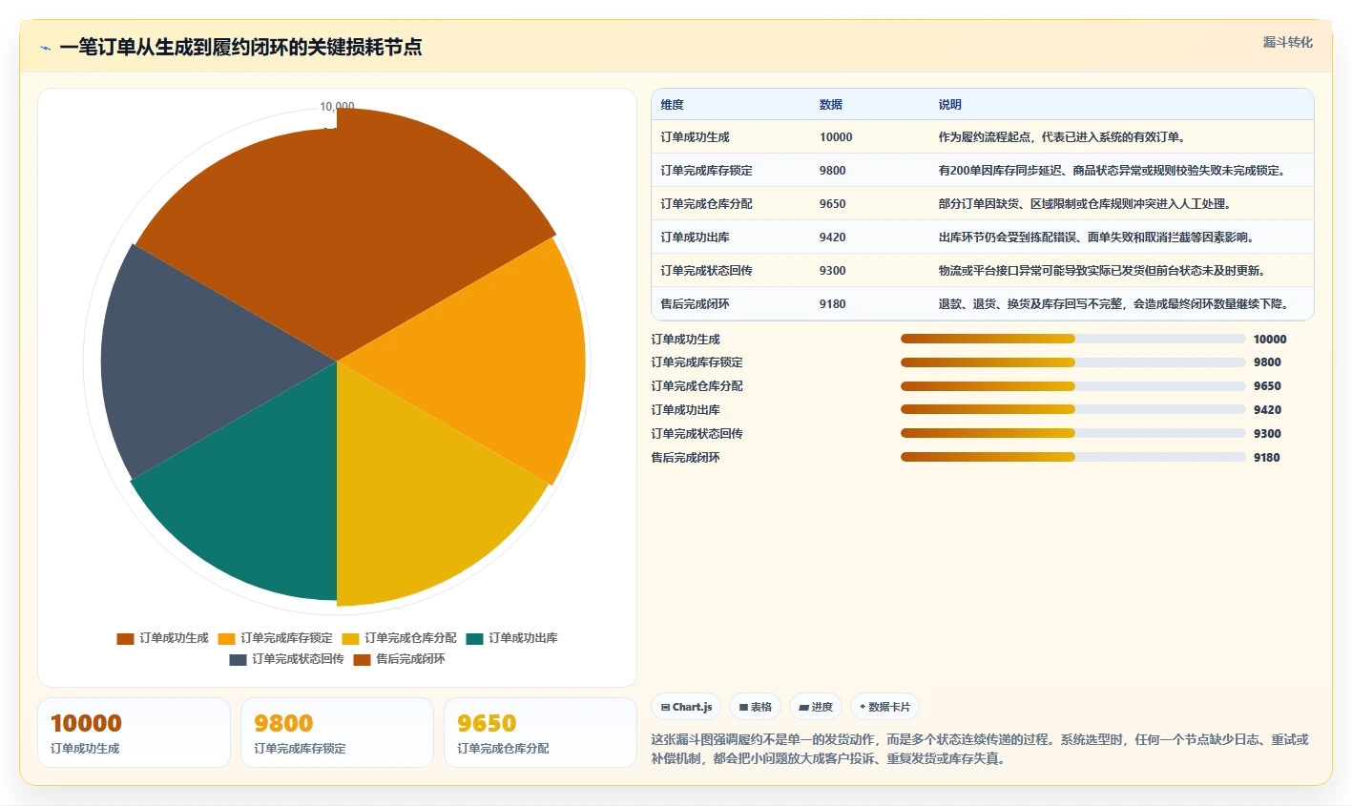Open the 9650 订单完成仓库分配 stat card

(x=540, y=733)
